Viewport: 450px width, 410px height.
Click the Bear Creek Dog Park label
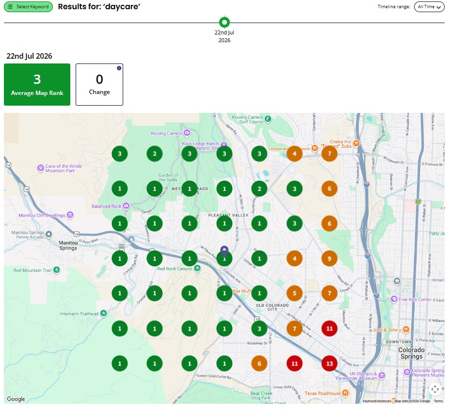(x=261, y=395)
